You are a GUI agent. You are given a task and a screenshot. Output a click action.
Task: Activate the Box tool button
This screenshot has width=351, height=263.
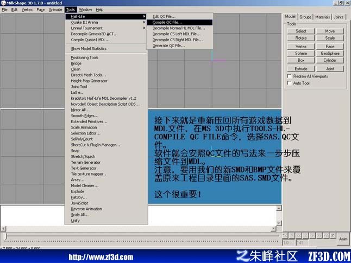click(301, 60)
